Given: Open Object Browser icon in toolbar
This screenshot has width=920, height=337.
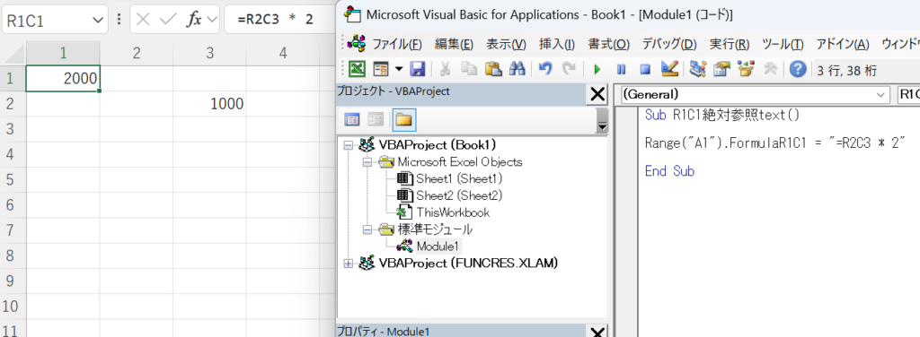Looking at the screenshot, I should coord(746,70).
